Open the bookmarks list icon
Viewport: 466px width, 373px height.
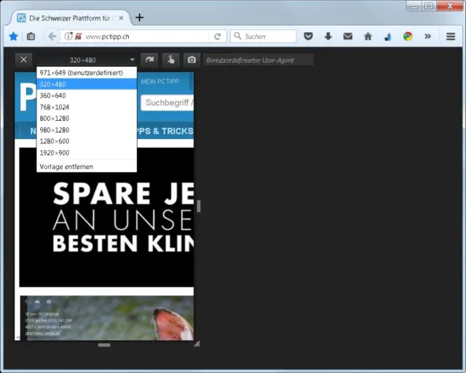[31, 36]
